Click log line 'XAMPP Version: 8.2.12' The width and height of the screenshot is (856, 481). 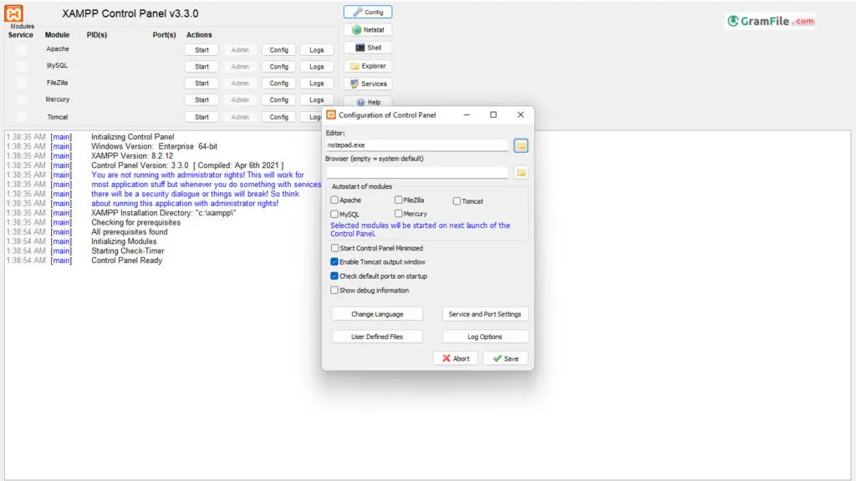pyautogui.click(x=132, y=156)
